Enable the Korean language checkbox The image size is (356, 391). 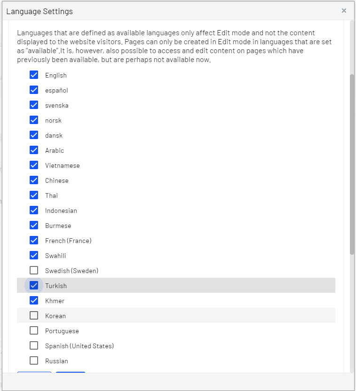tap(34, 315)
